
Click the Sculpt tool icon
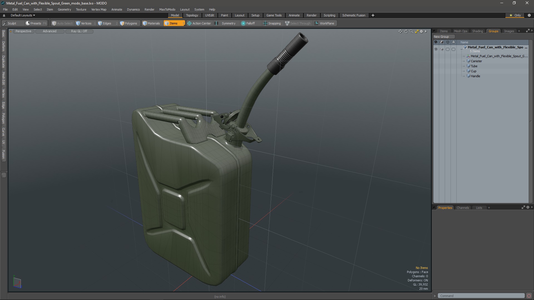pyautogui.click(x=4, y=23)
